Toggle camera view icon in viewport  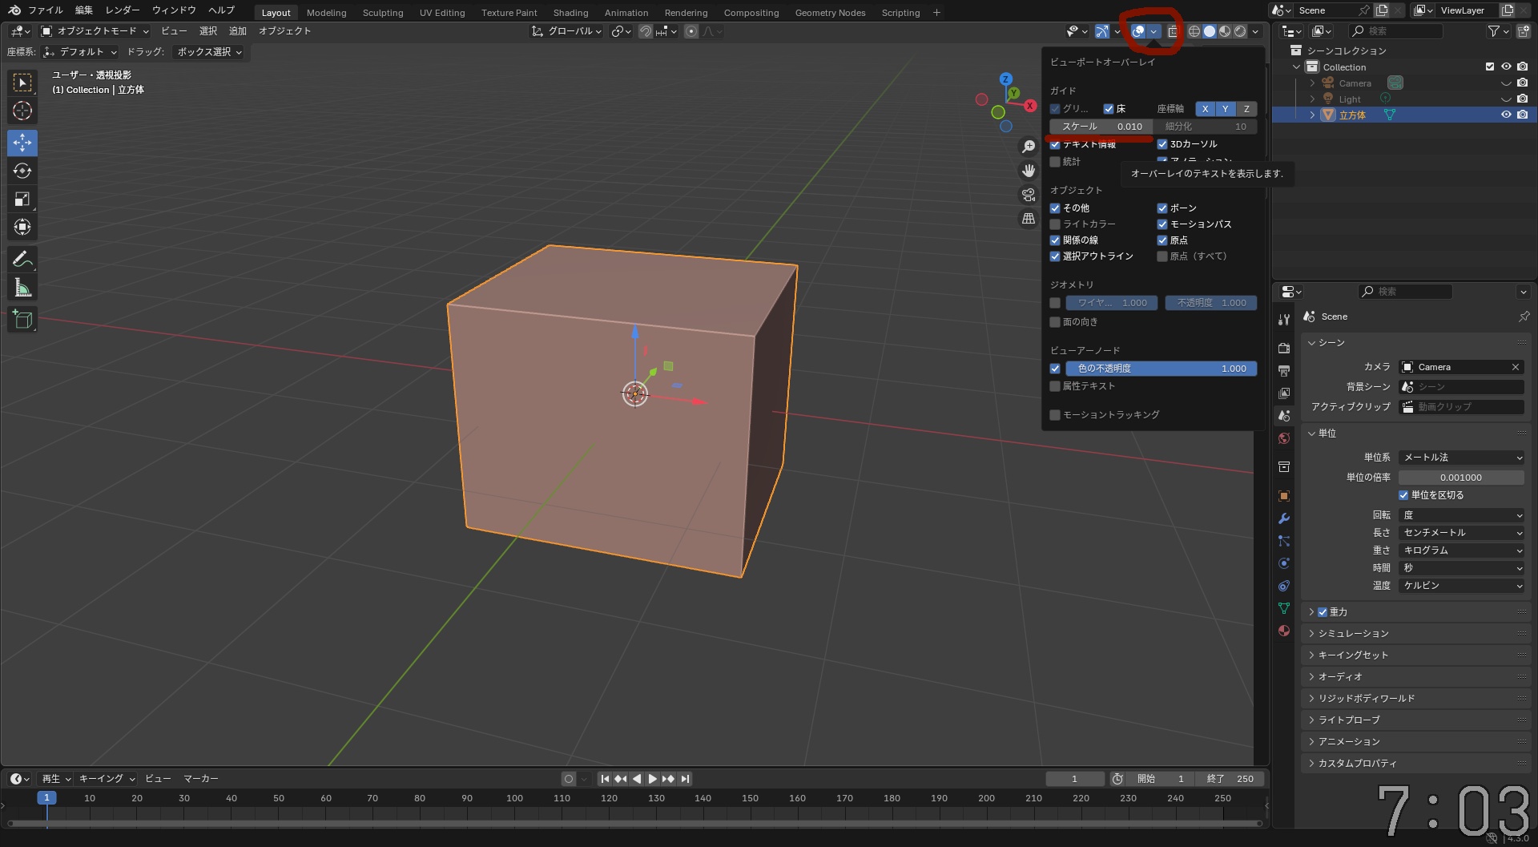pos(1029,195)
